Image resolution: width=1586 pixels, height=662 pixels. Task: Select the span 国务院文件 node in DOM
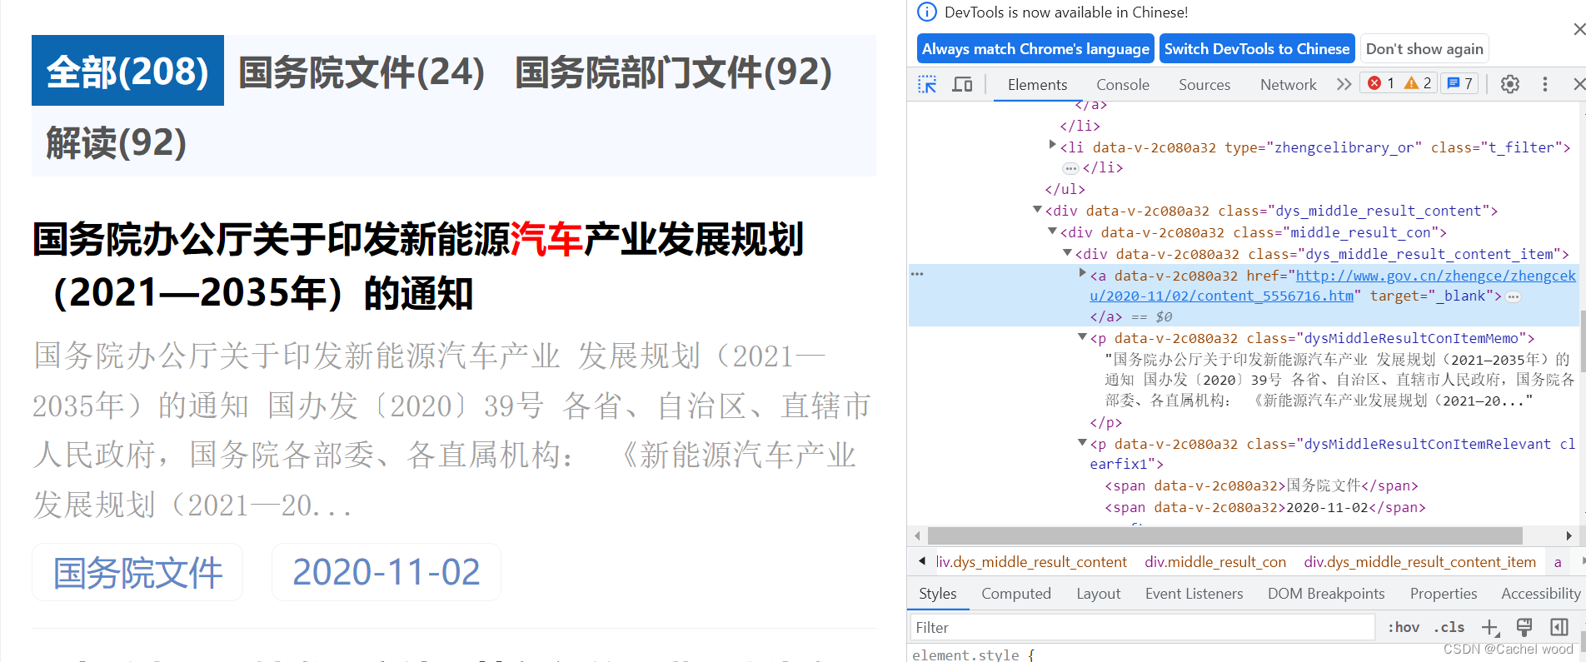coord(1261,485)
